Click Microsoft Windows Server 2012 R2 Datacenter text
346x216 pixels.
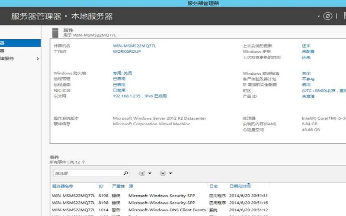click(x=160, y=118)
